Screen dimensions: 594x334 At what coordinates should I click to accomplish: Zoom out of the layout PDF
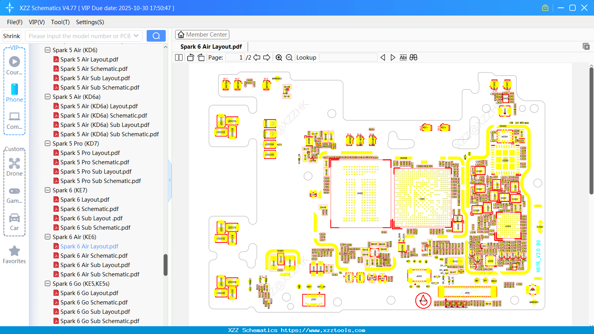tap(289, 57)
